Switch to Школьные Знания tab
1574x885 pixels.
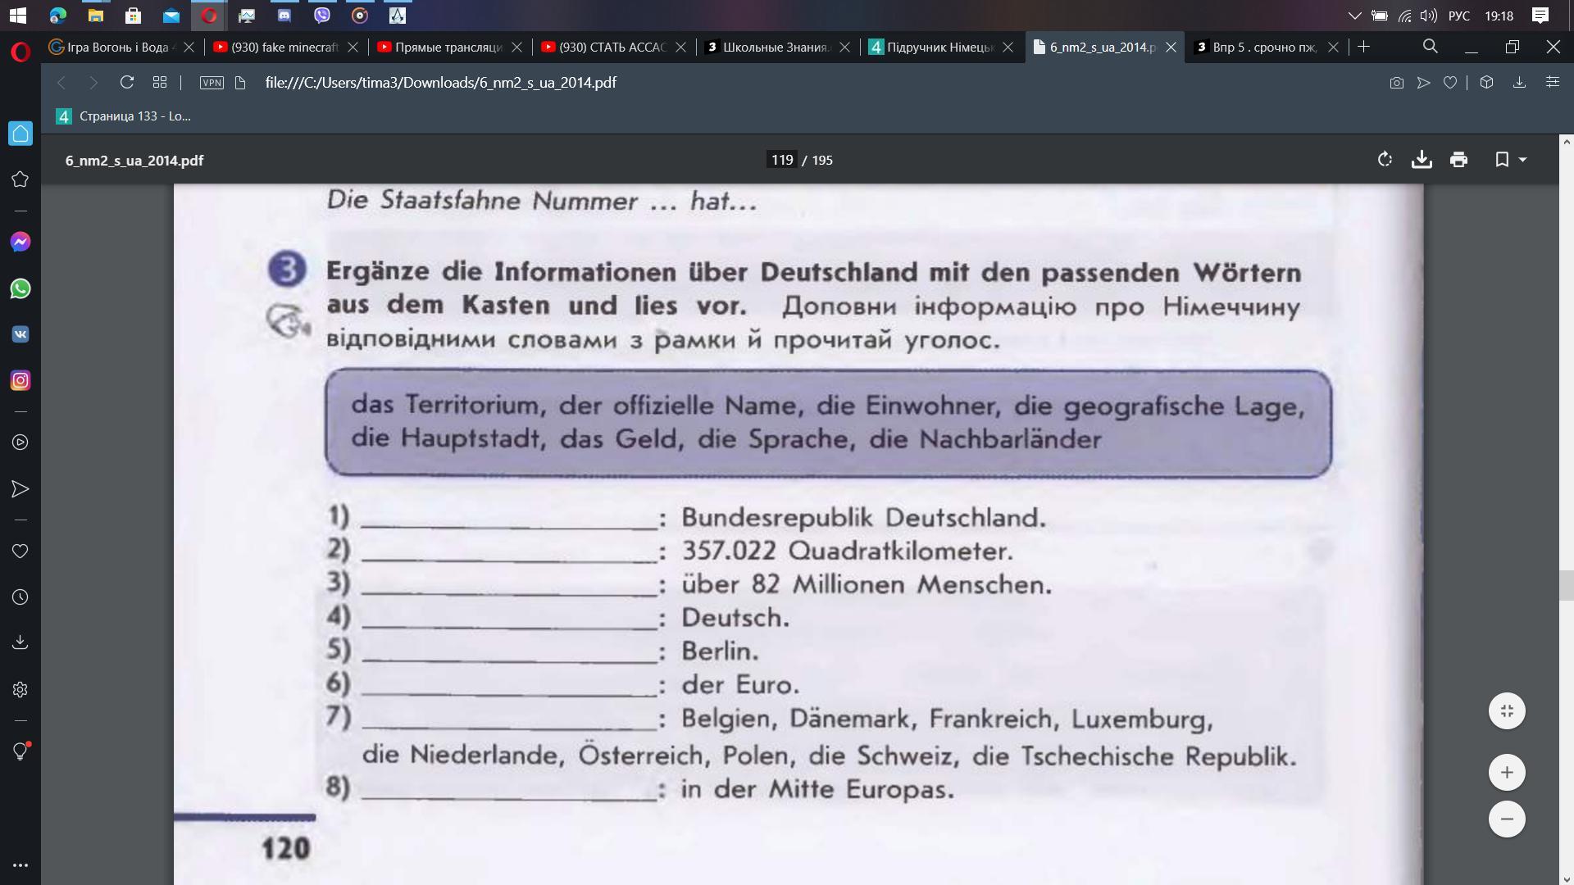[x=774, y=48]
